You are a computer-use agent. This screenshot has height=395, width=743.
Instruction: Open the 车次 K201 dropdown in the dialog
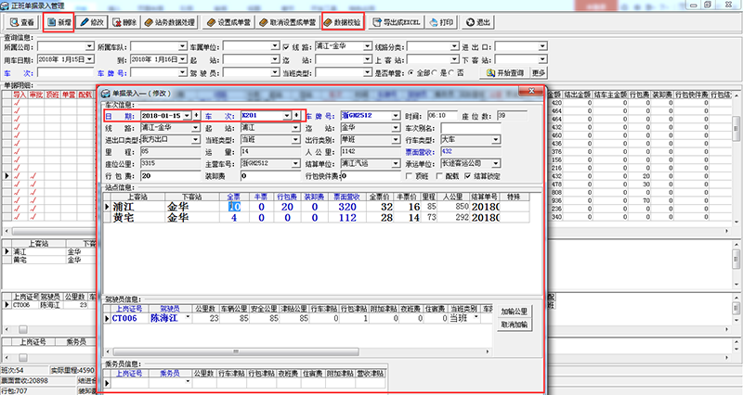pos(287,115)
